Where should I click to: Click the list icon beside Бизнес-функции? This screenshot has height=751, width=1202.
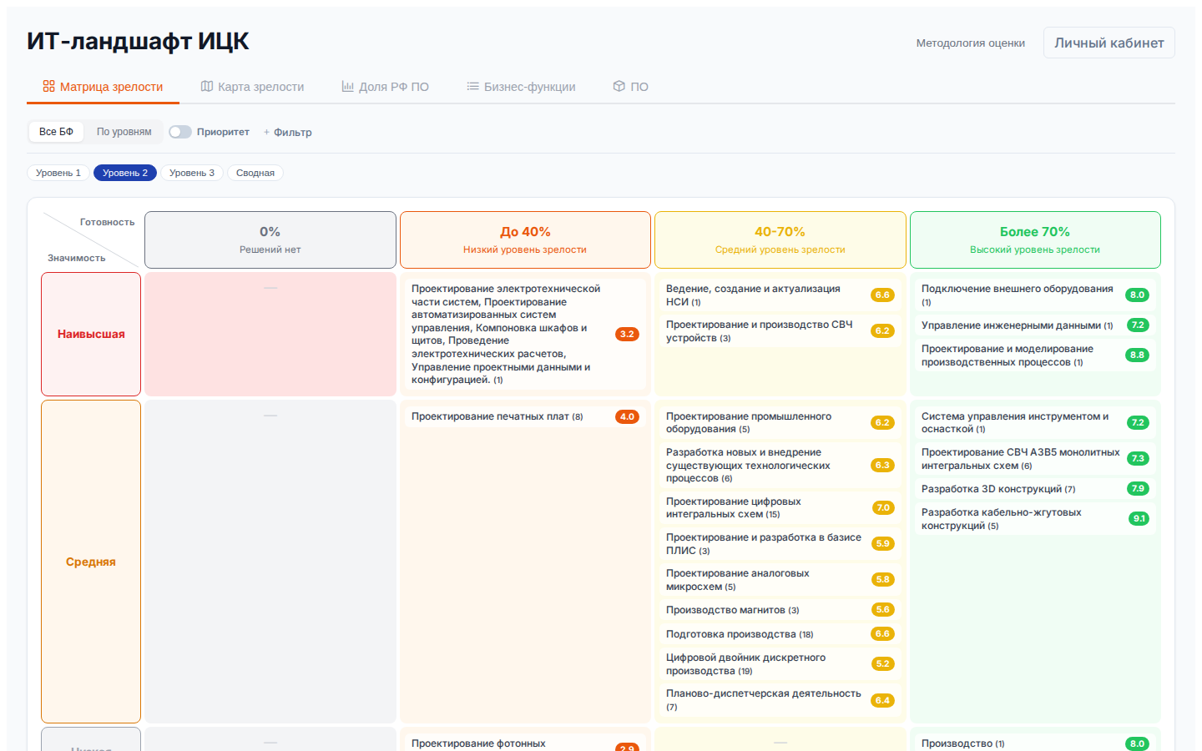click(472, 86)
